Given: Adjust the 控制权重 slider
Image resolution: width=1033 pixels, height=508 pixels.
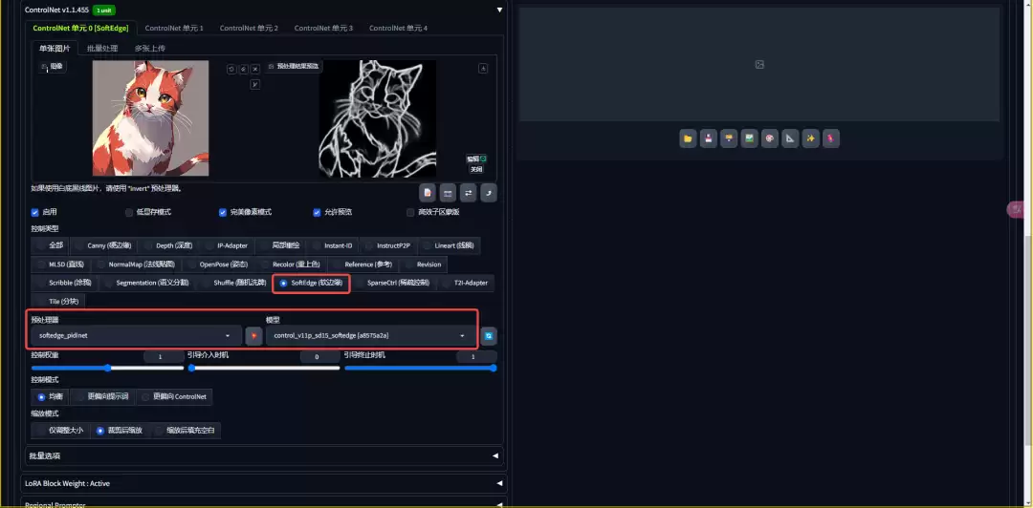Looking at the screenshot, I should click(107, 369).
